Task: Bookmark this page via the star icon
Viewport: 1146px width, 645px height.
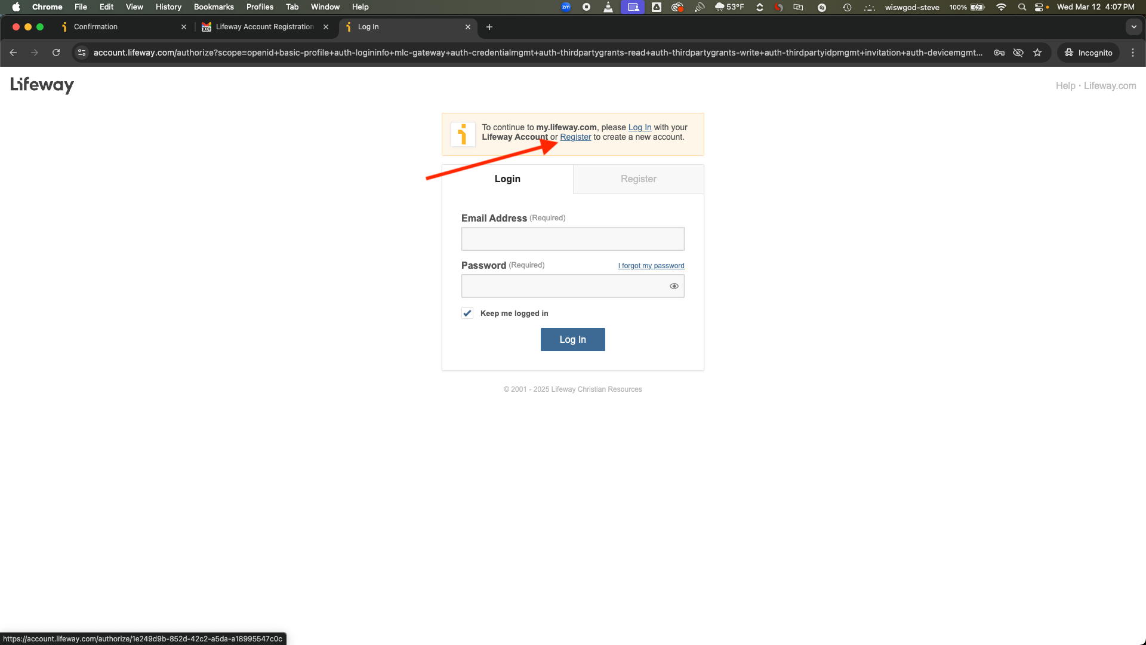Action: [1037, 53]
